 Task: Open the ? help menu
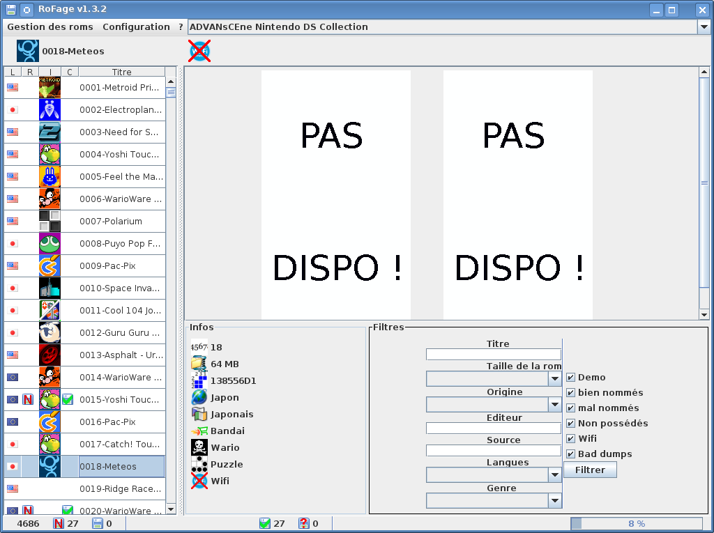[x=181, y=27]
